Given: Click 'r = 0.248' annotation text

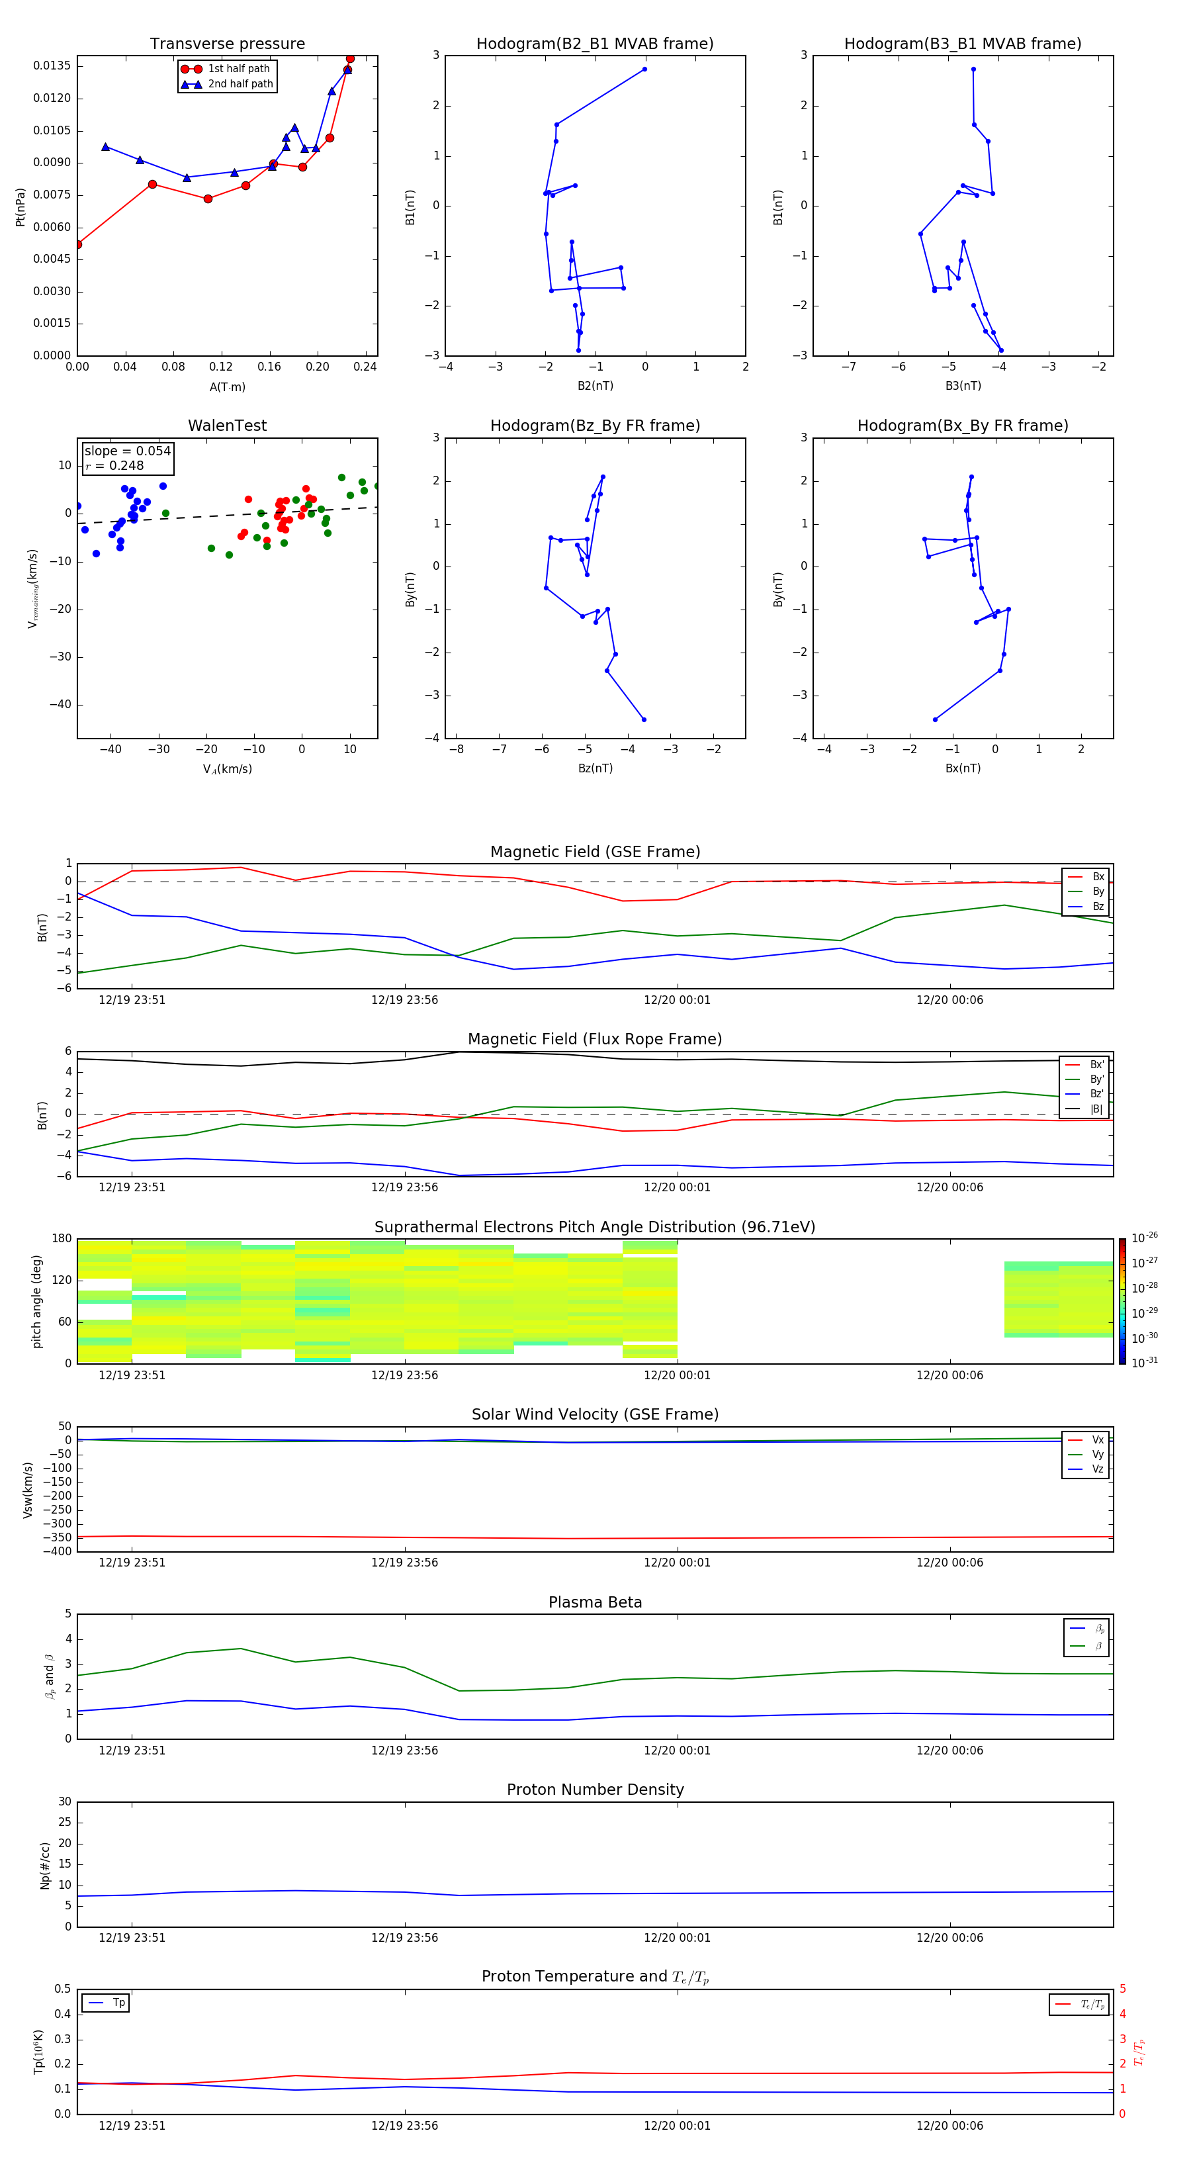Looking at the screenshot, I should 114,465.
